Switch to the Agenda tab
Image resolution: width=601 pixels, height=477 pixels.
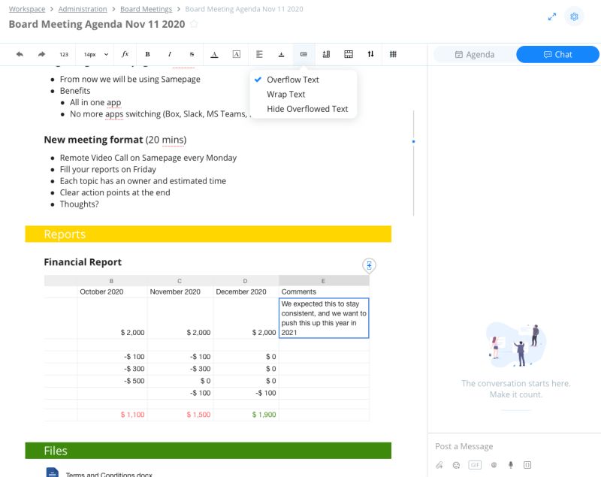tap(473, 54)
